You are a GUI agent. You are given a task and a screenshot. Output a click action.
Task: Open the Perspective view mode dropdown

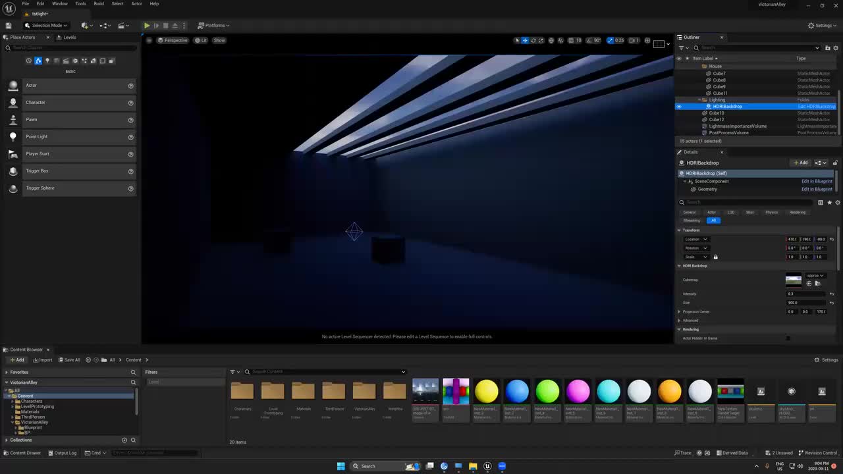tap(173, 40)
